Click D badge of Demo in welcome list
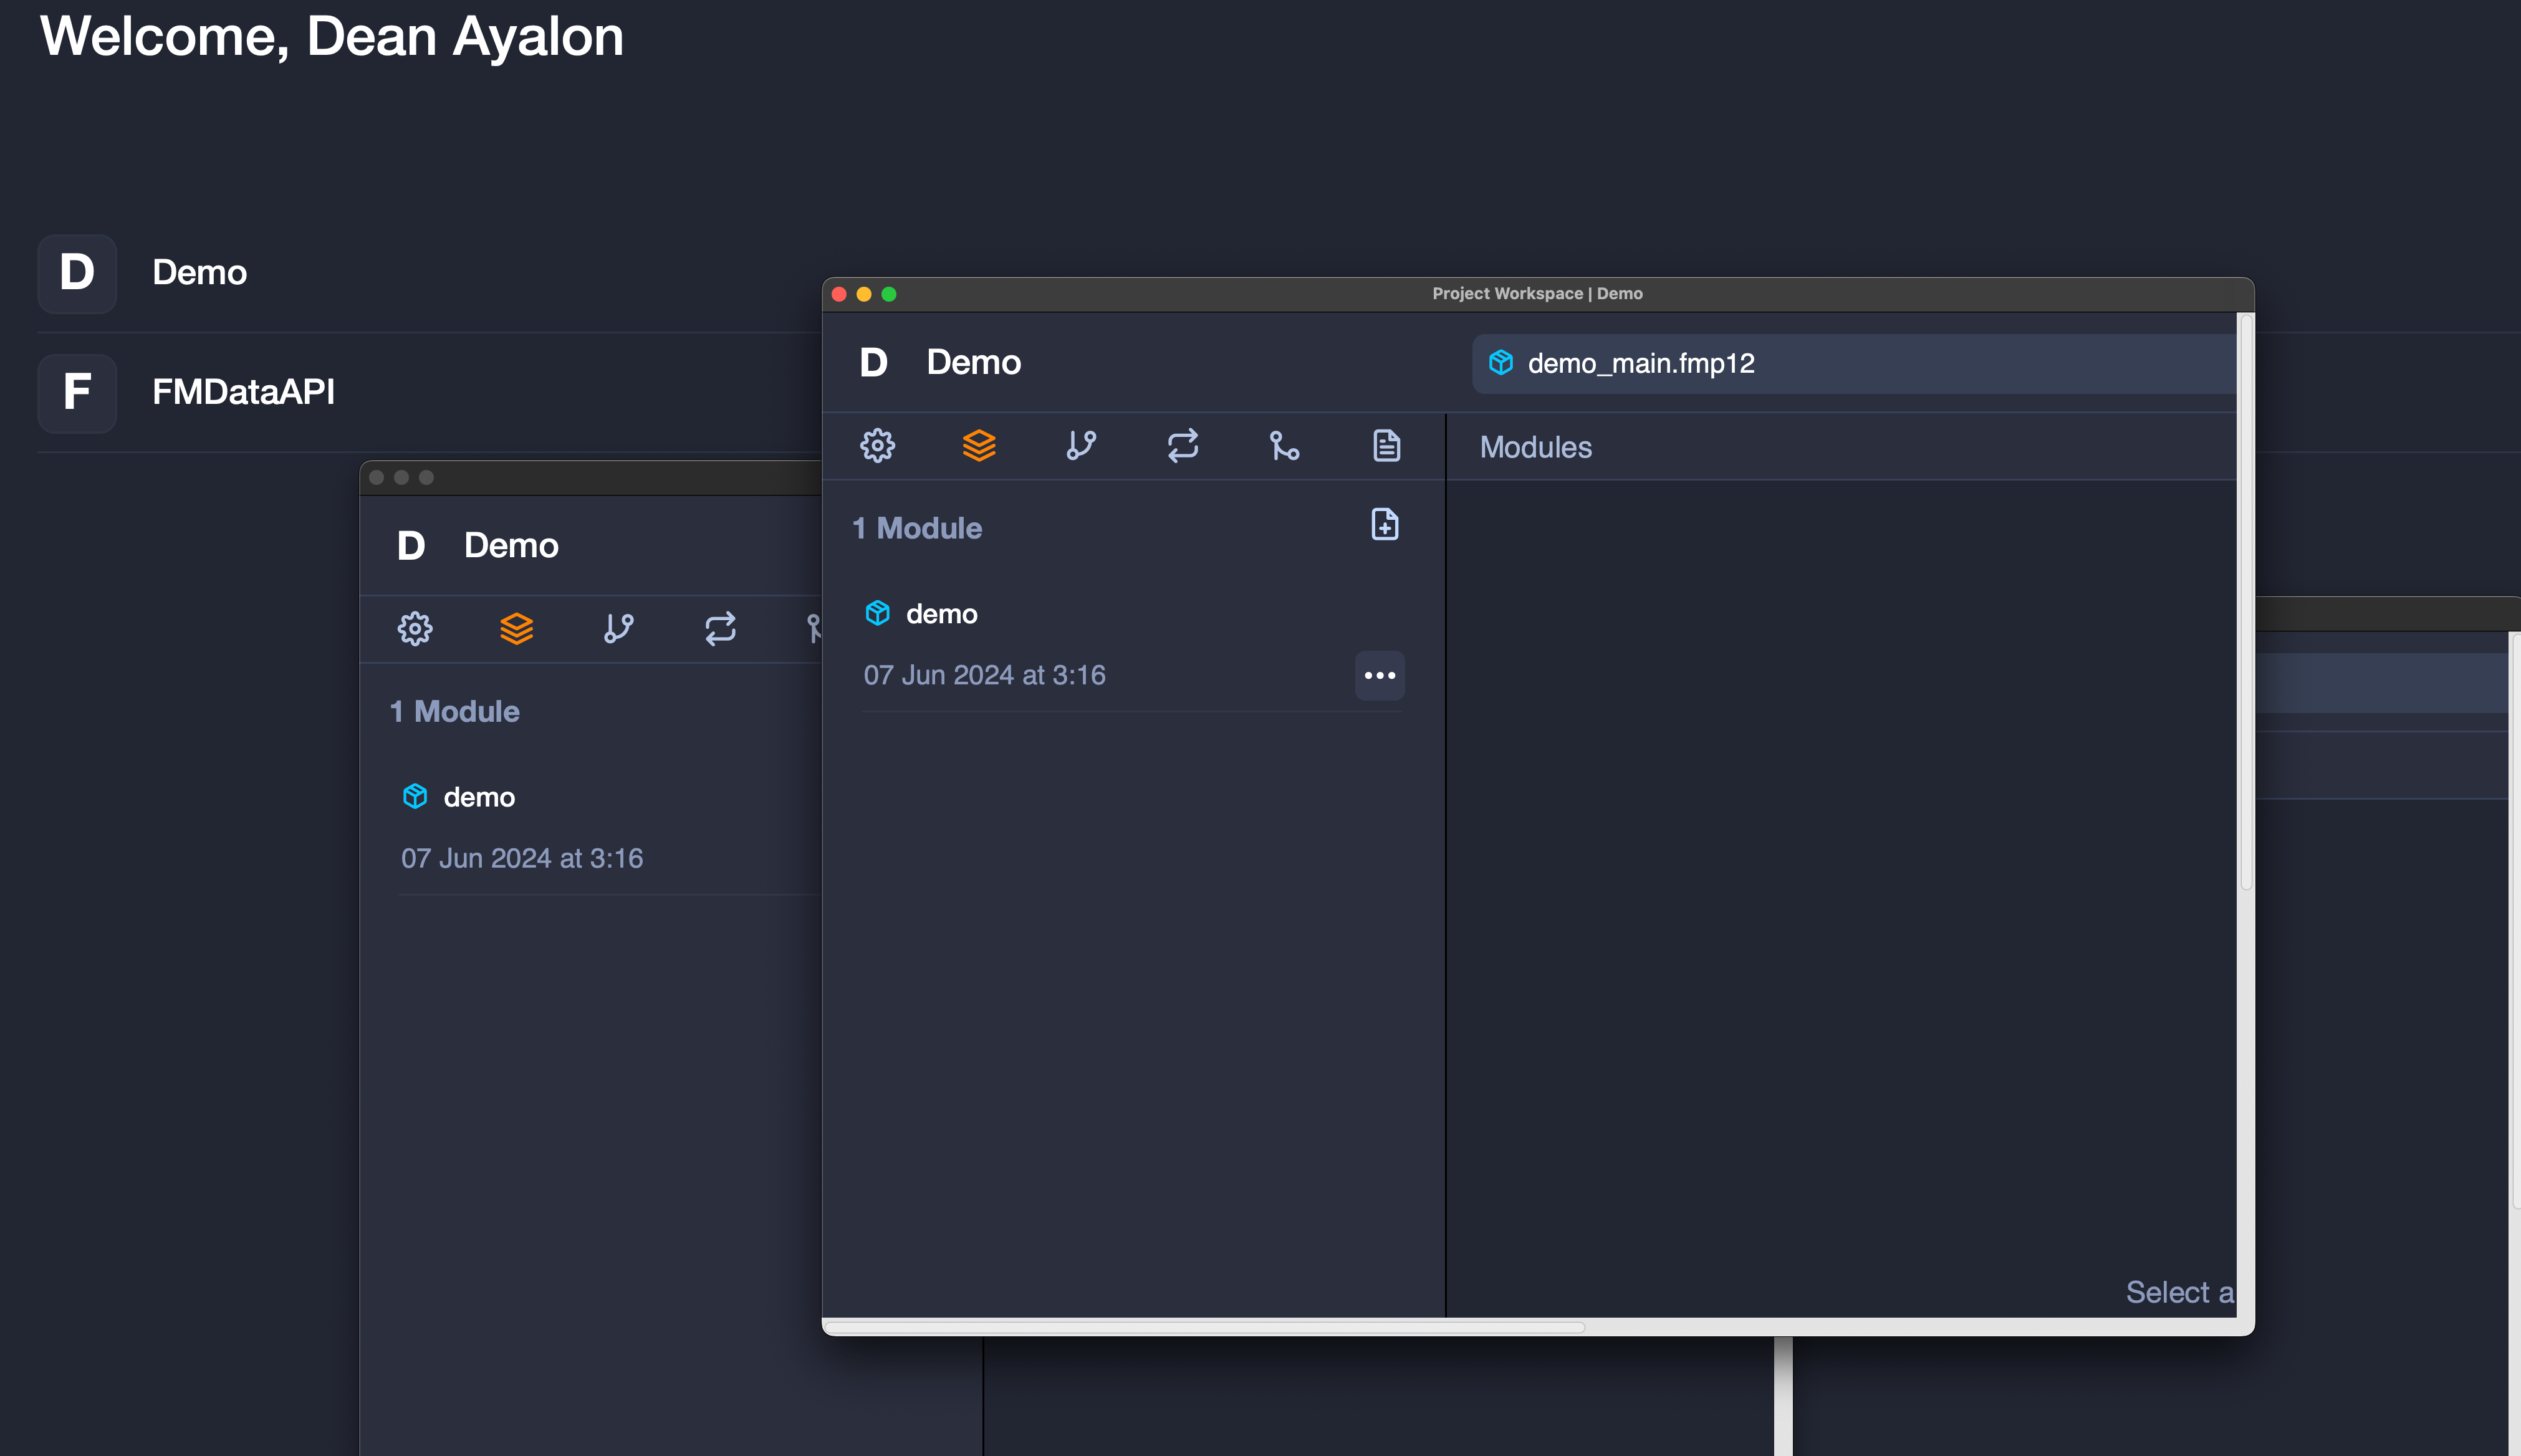 tap(77, 274)
